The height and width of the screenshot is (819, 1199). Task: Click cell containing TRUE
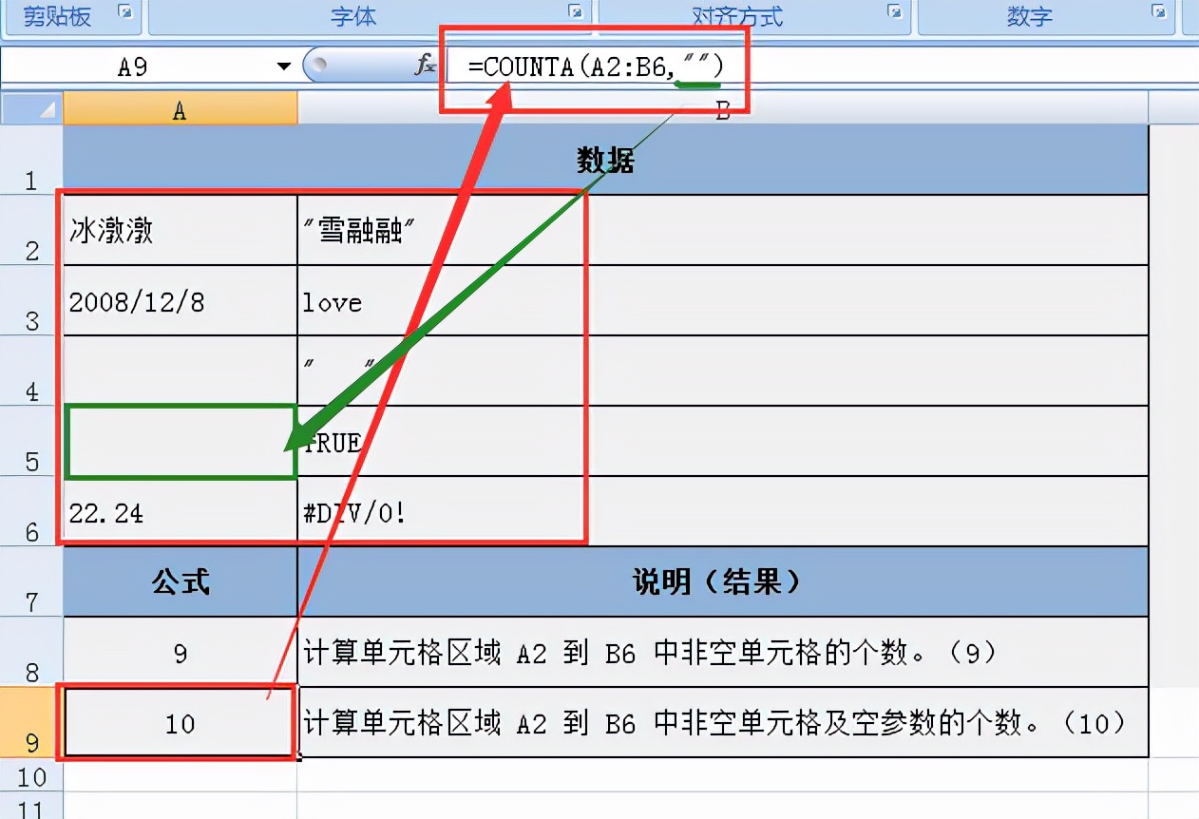723,441
